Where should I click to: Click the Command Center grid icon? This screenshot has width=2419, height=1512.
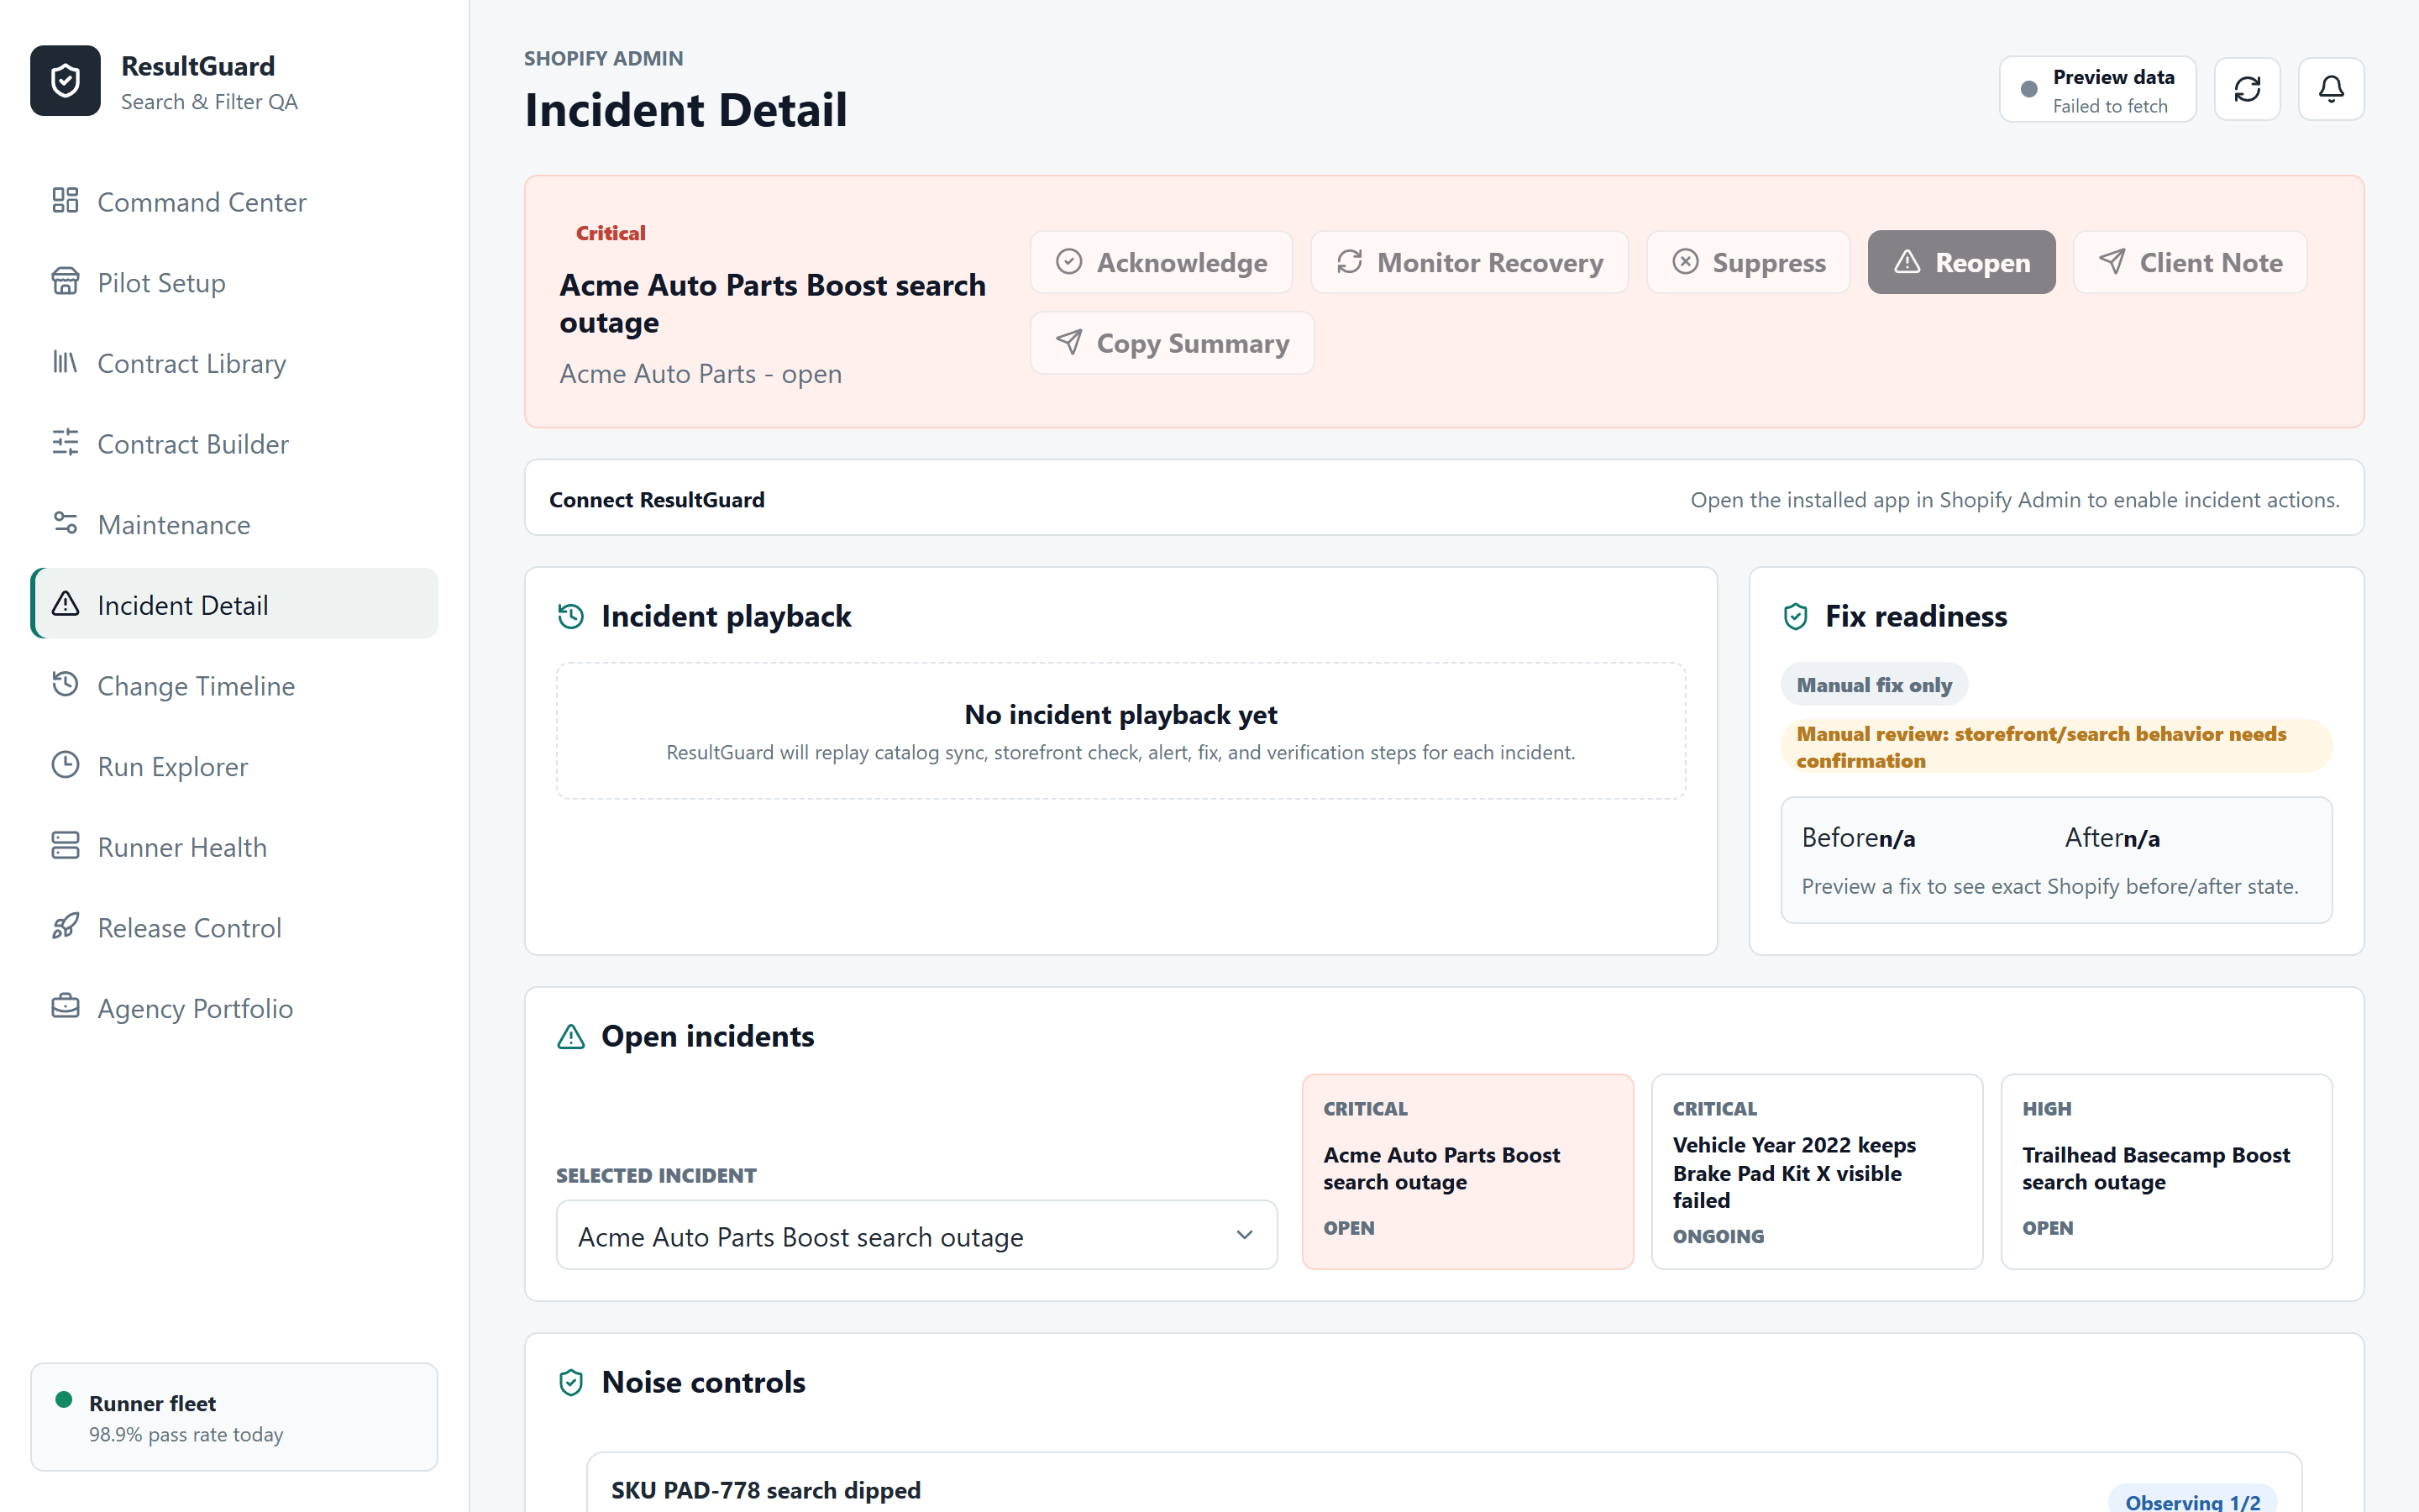(x=65, y=200)
